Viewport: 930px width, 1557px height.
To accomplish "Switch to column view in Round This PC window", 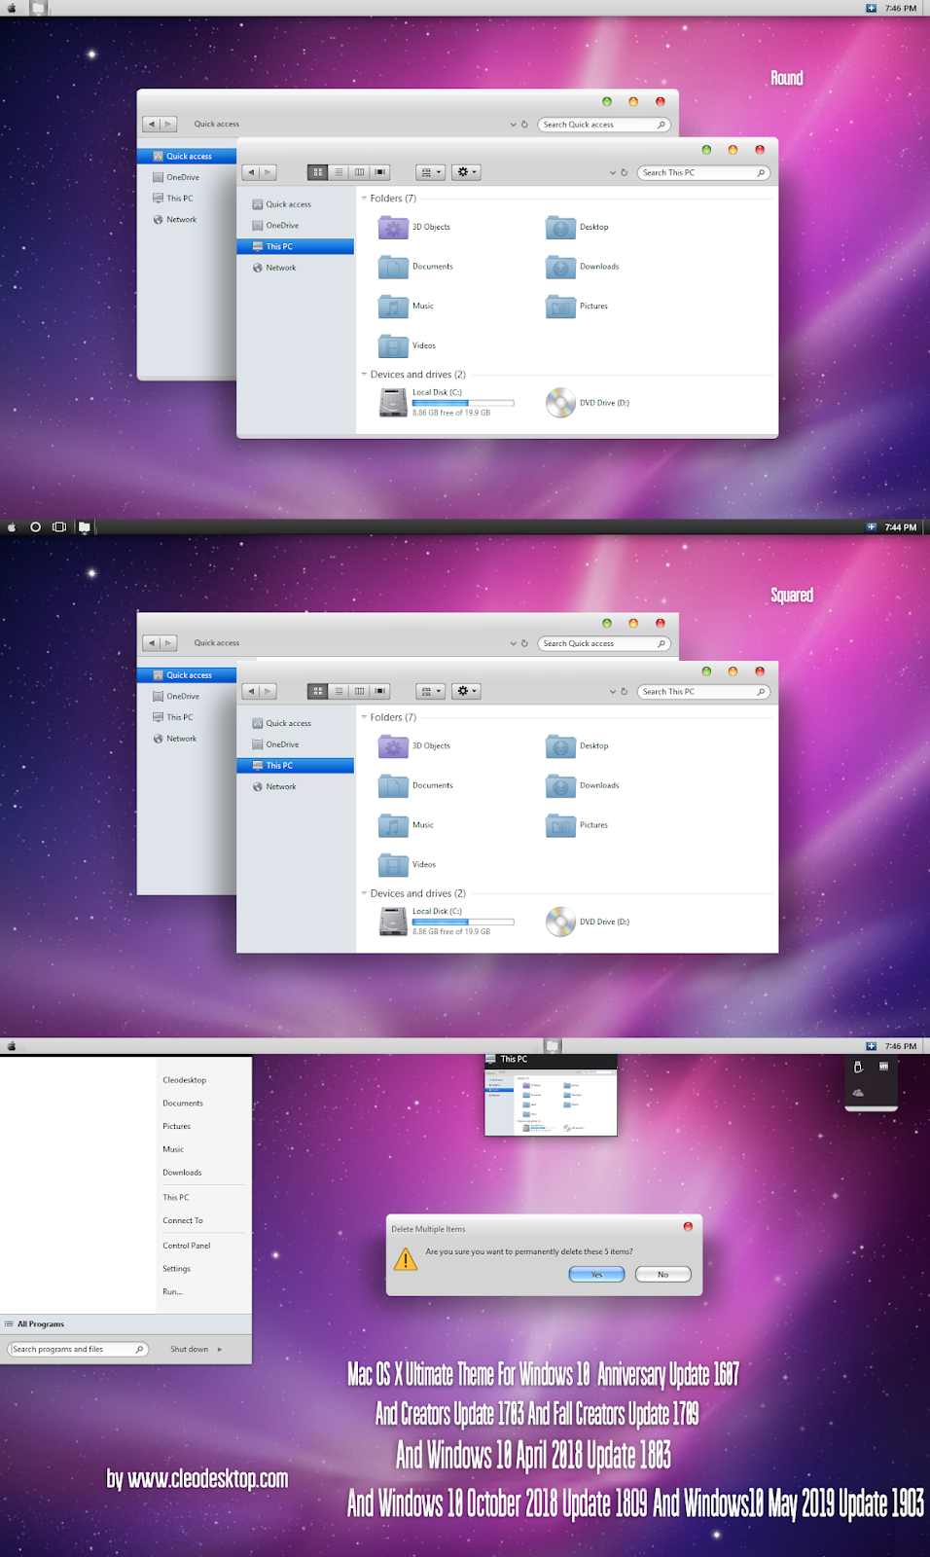I will [360, 172].
